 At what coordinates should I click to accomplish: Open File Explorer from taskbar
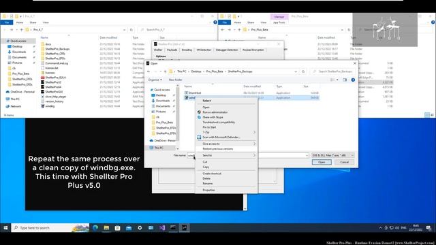point(106,228)
